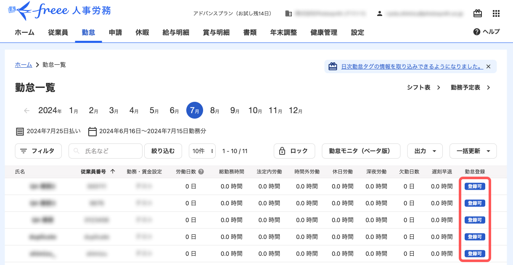Close the announcement banner
Screen dimensions: 513x265
coord(488,66)
